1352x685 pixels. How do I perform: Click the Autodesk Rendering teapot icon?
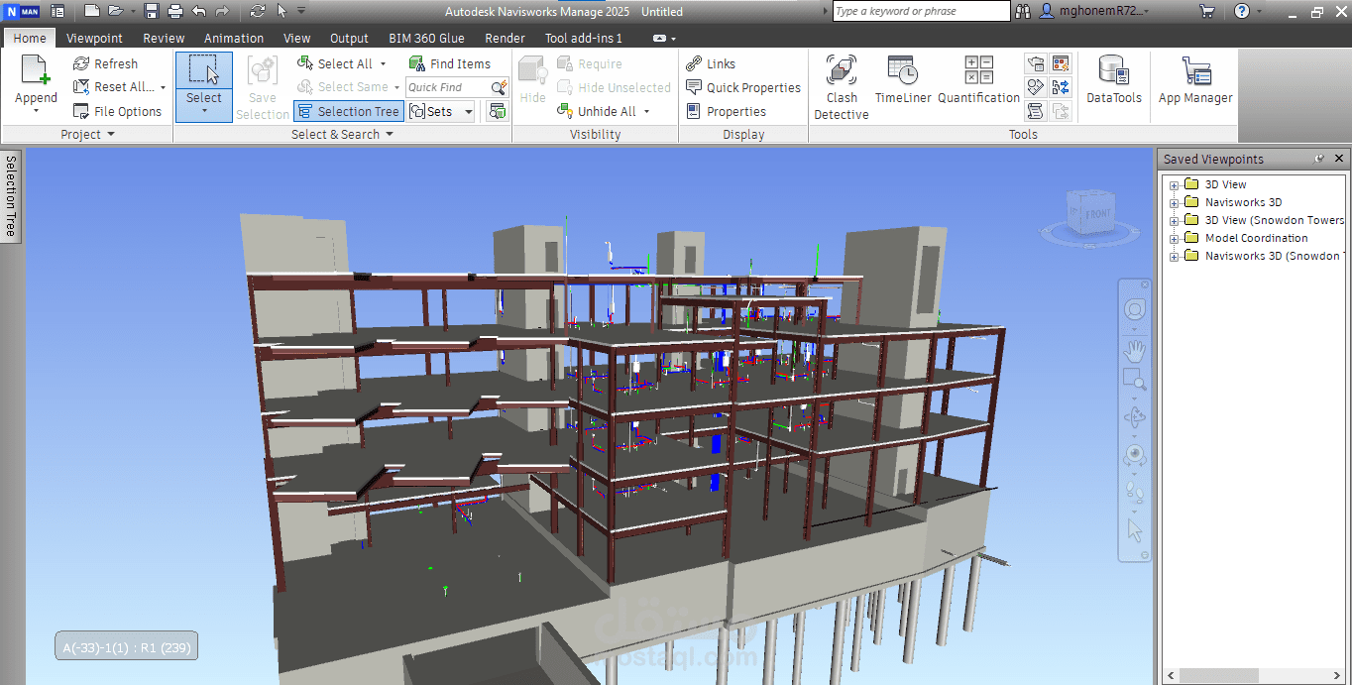click(1036, 63)
